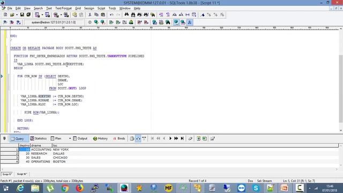Screen dimensions: 343x193
Task: Click the Copy icon in toolbar
Action: point(96,14)
